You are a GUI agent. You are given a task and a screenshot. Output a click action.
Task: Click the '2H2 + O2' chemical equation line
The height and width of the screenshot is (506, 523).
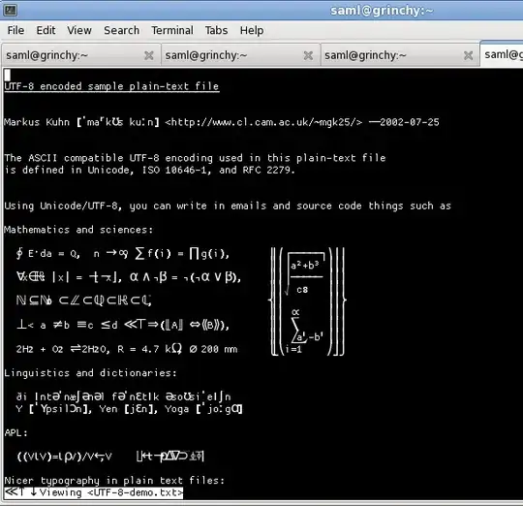(x=127, y=349)
